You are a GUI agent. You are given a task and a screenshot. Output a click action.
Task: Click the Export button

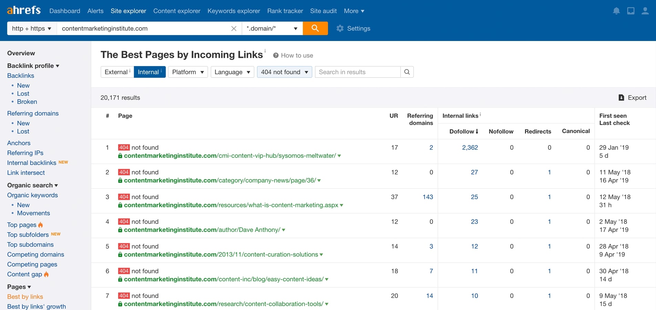(633, 97)
